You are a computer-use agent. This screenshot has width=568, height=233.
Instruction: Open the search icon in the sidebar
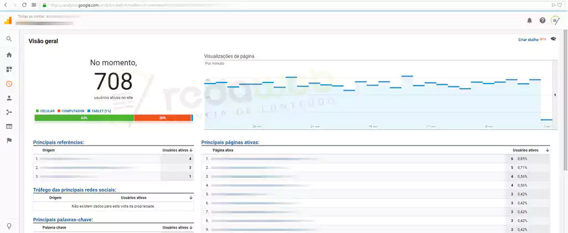pyautogui.click(x=9, y=39)
